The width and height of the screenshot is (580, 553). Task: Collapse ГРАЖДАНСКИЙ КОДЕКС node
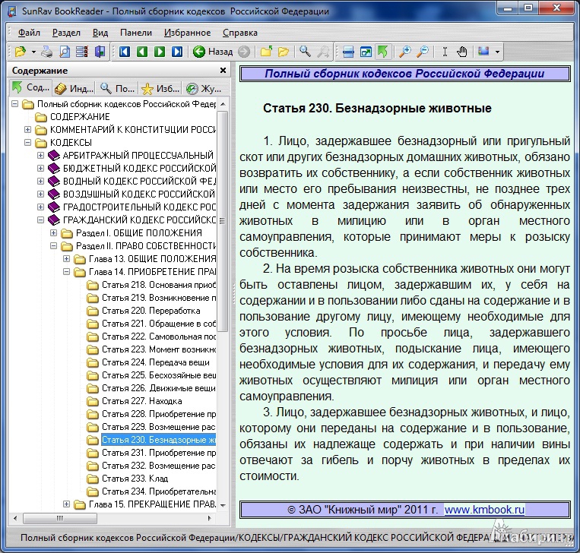click(41, 220)
